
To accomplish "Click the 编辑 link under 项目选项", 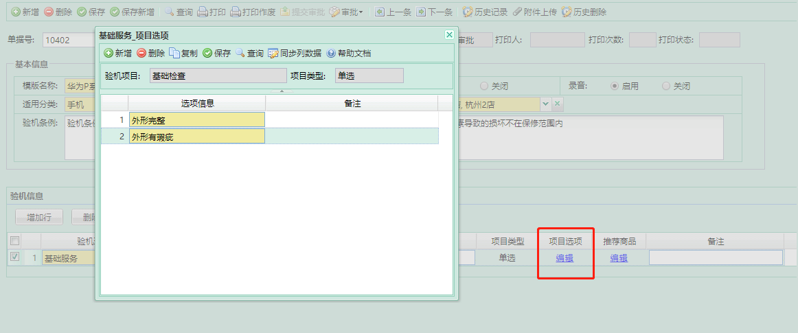I will pos(565,258).
